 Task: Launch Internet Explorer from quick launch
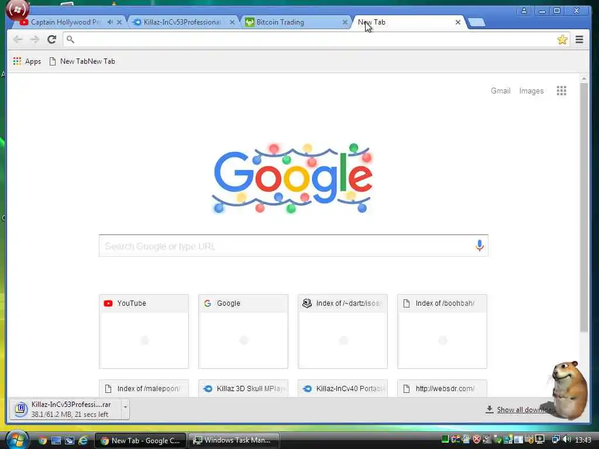click(x=83, y=441)
